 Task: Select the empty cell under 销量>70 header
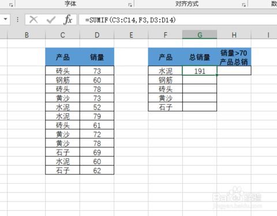pyautogui.click(x=234, y=70)
